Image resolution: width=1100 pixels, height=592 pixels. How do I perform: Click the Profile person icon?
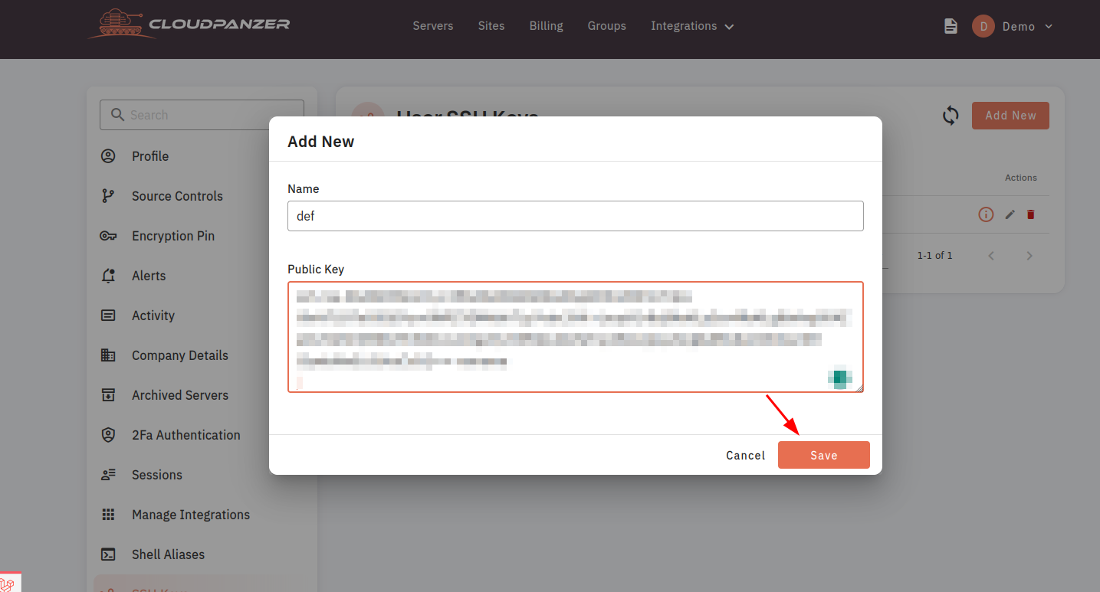coord(108,156)
